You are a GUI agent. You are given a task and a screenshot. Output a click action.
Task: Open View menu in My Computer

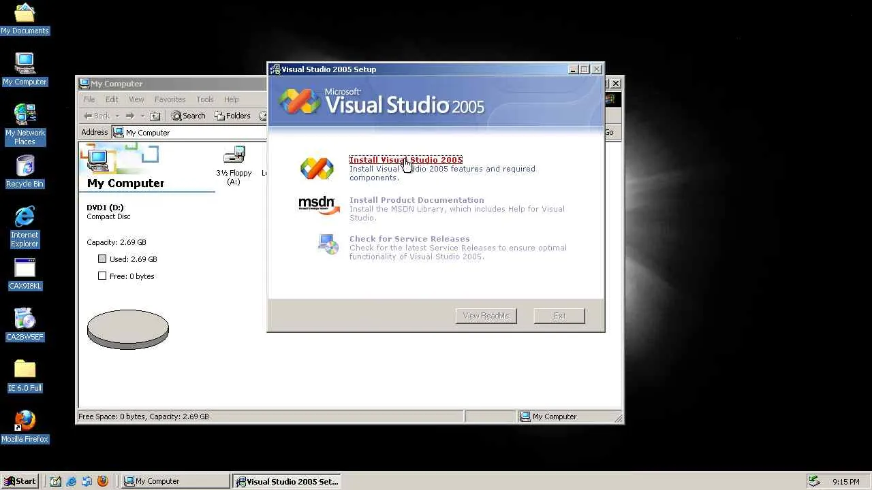click(136, 99)
